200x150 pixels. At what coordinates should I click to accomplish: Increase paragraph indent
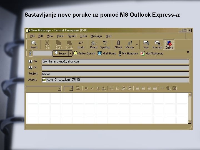pyautogui.click(x=129, y=88)
